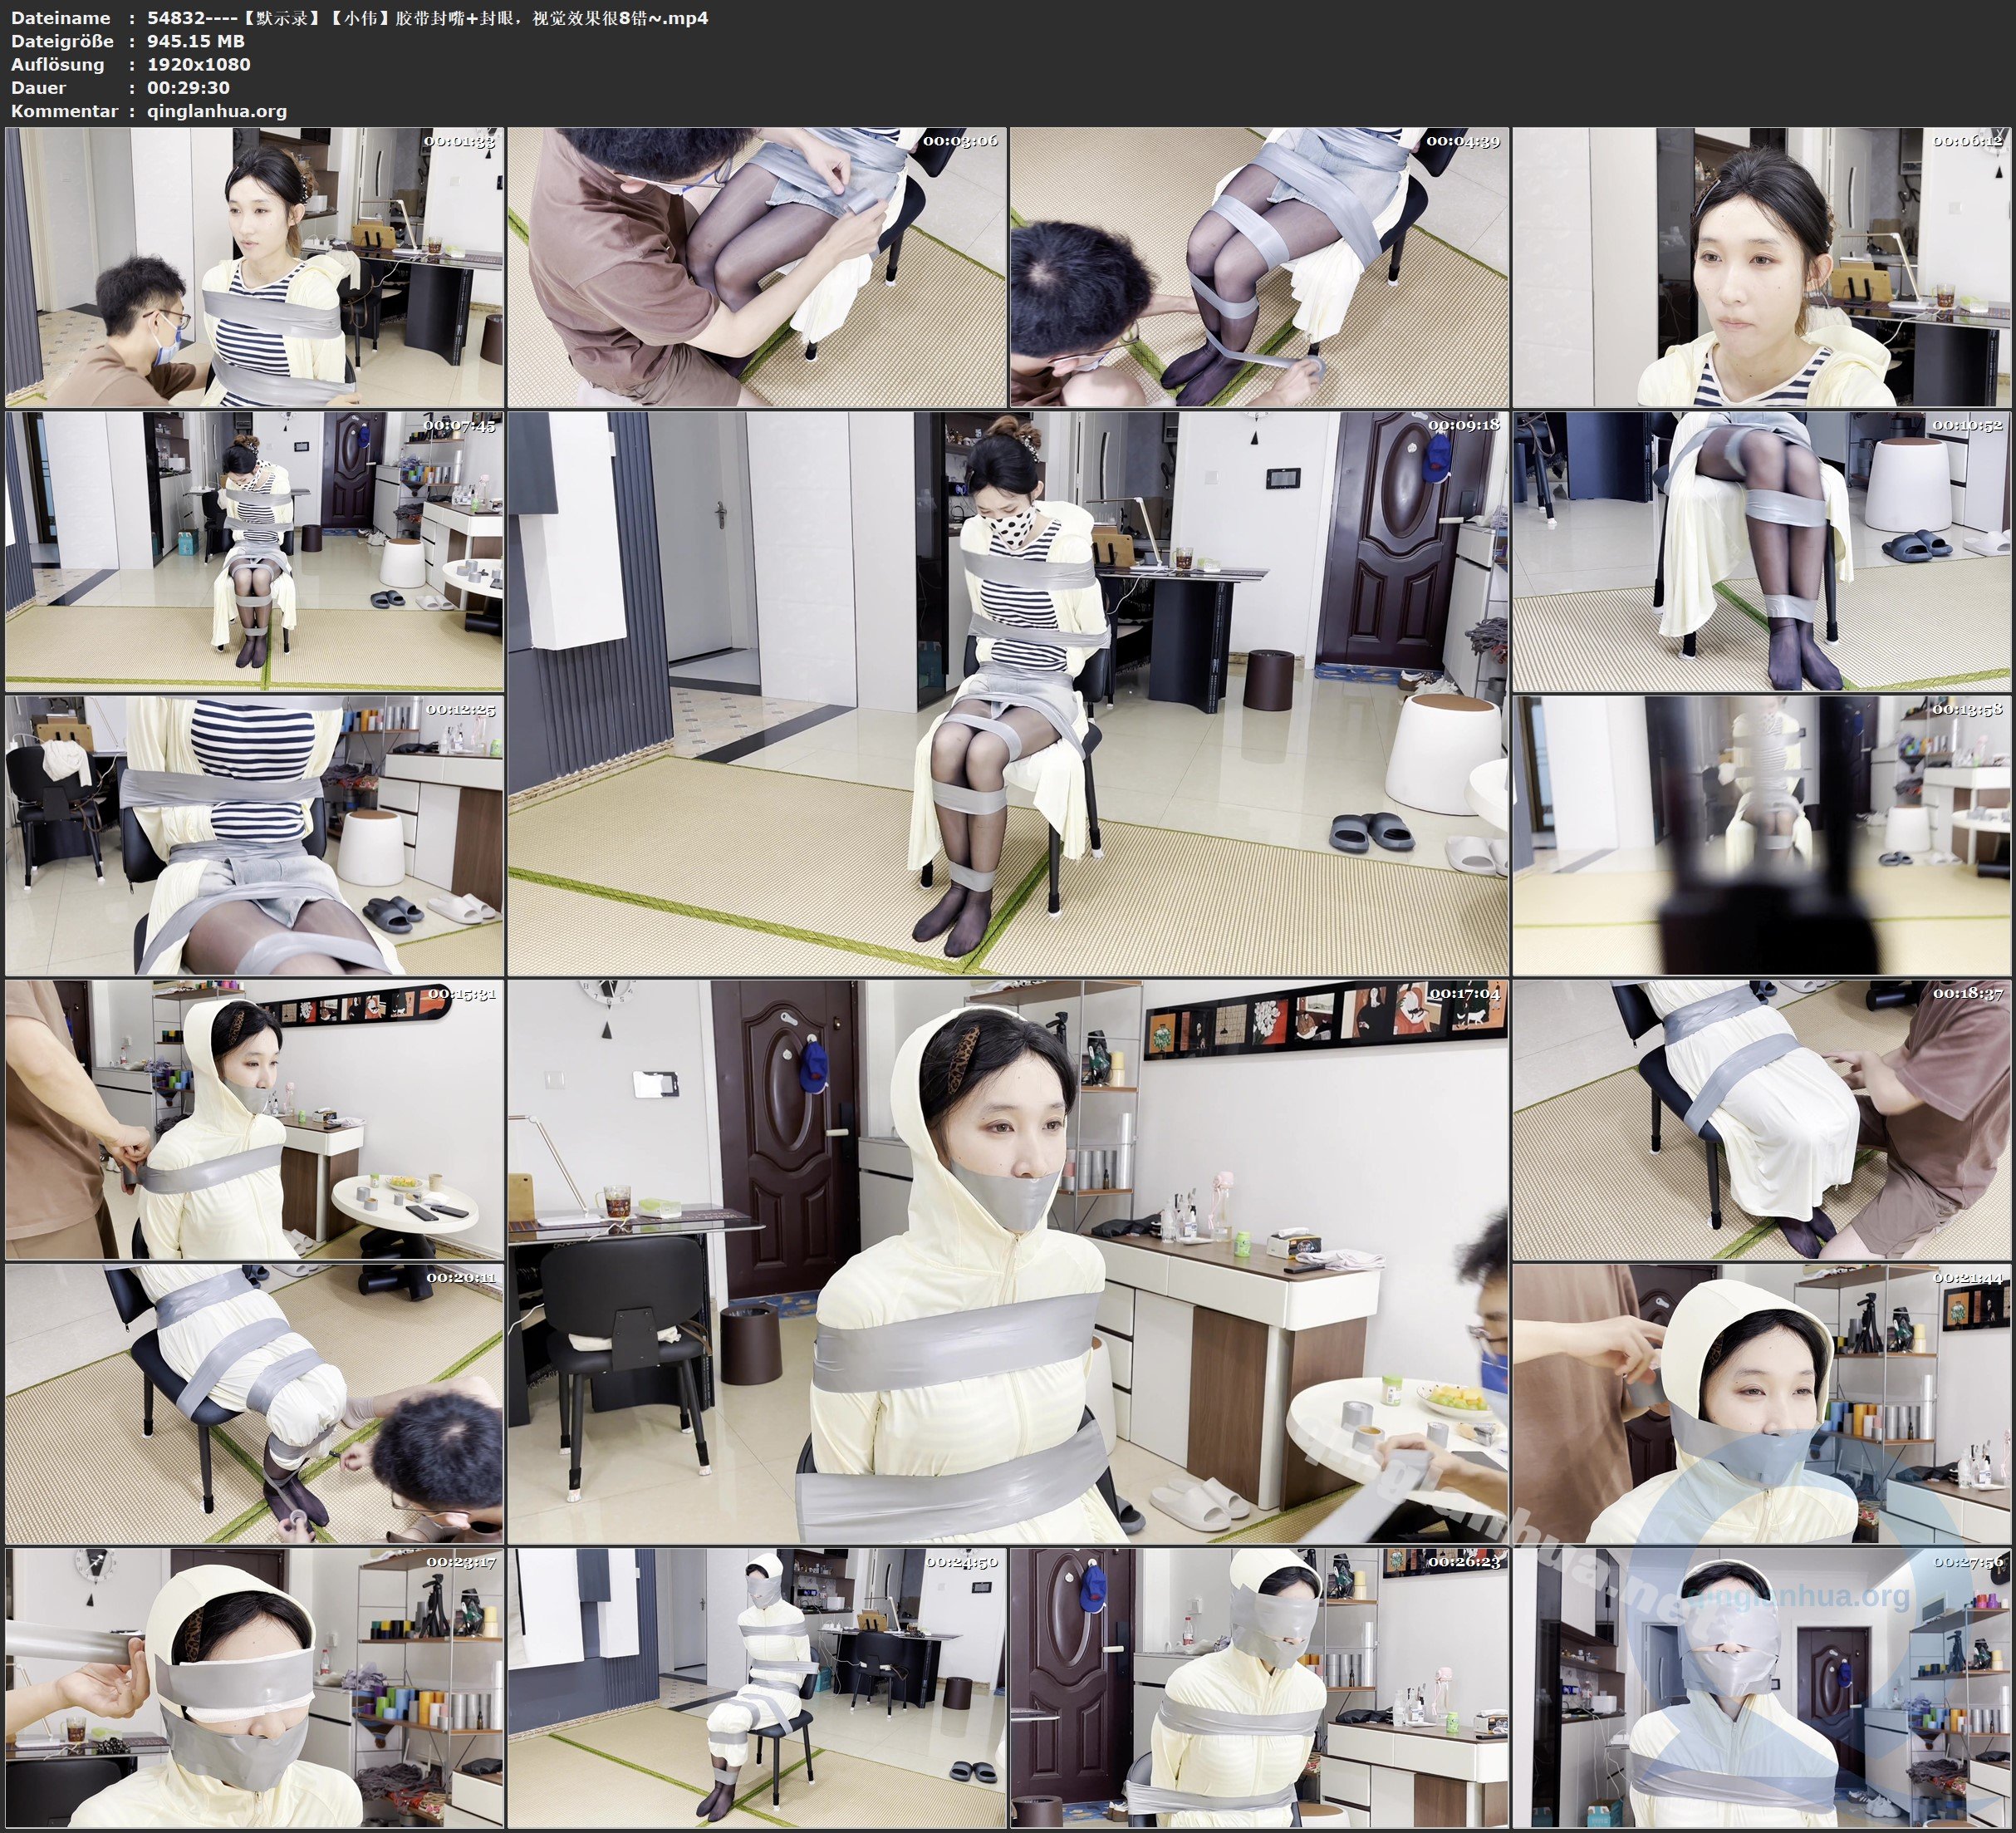Select the frame stamped 00:04:39
The image size is (2016, 1833).
pos(1259,268)
